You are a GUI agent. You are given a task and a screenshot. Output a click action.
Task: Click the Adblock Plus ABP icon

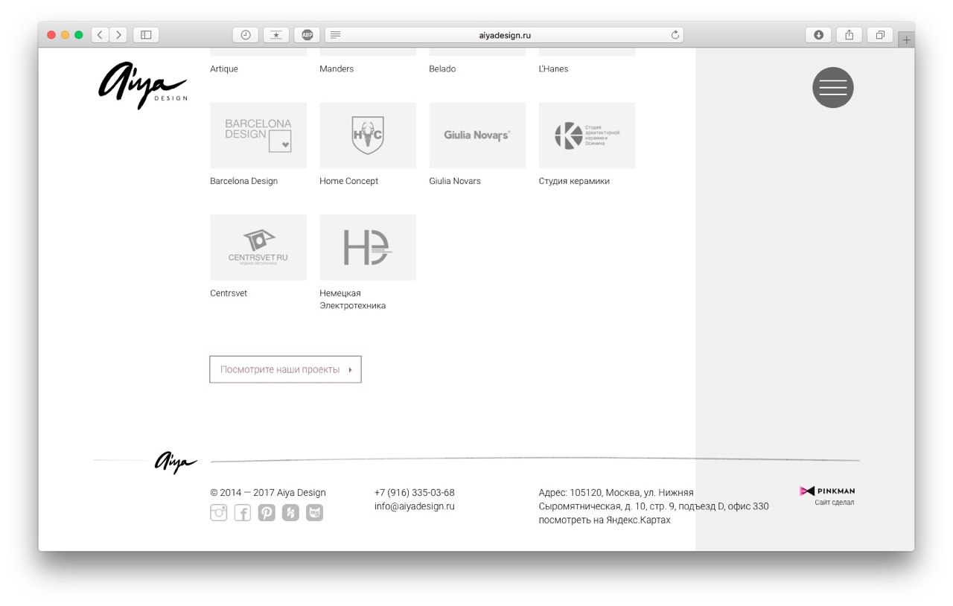pyautogui.click(x=307, y=35)
